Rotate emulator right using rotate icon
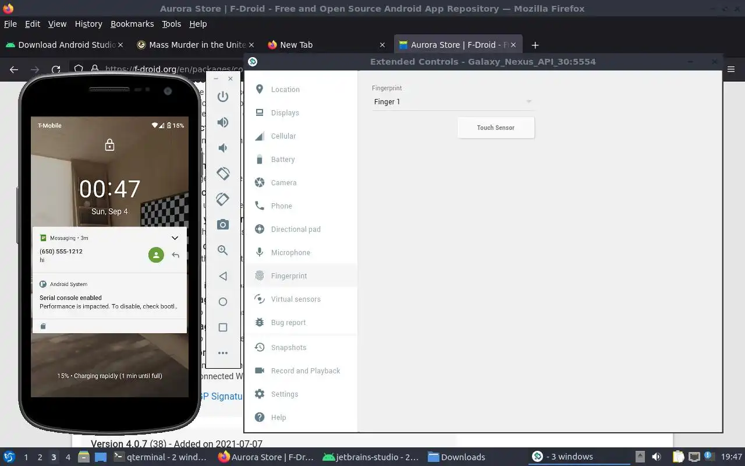The image size is (745, 466). coord(223,199)
